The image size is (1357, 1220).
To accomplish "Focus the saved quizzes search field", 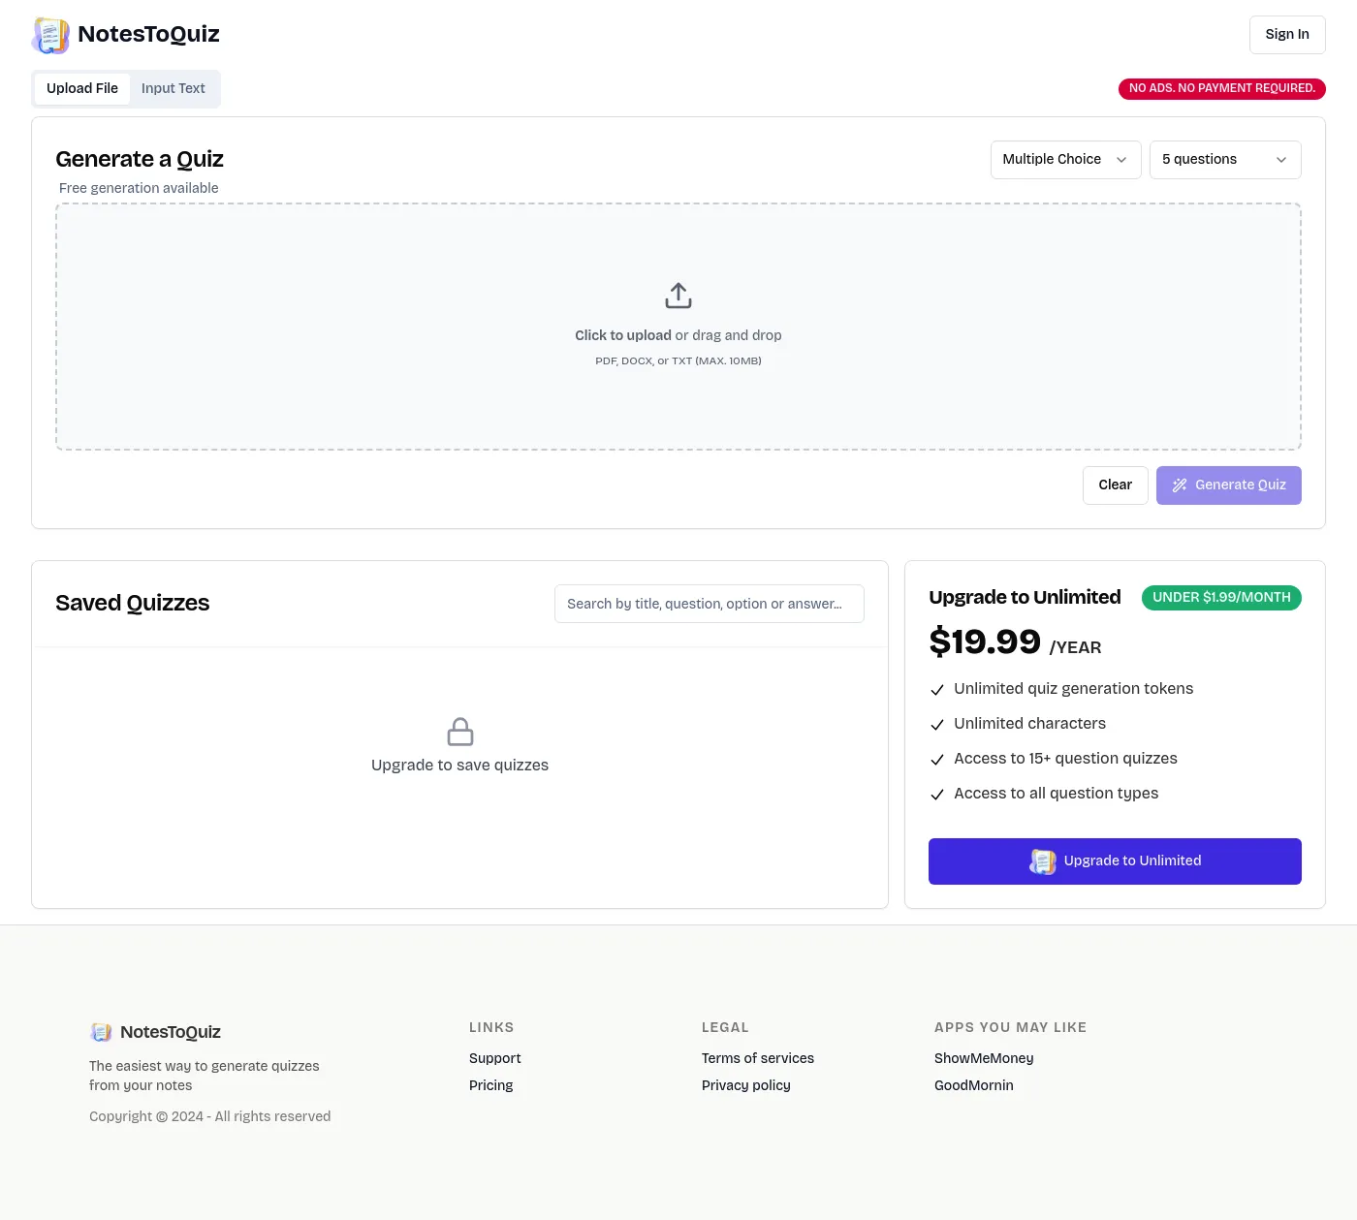I will point(709,604).
